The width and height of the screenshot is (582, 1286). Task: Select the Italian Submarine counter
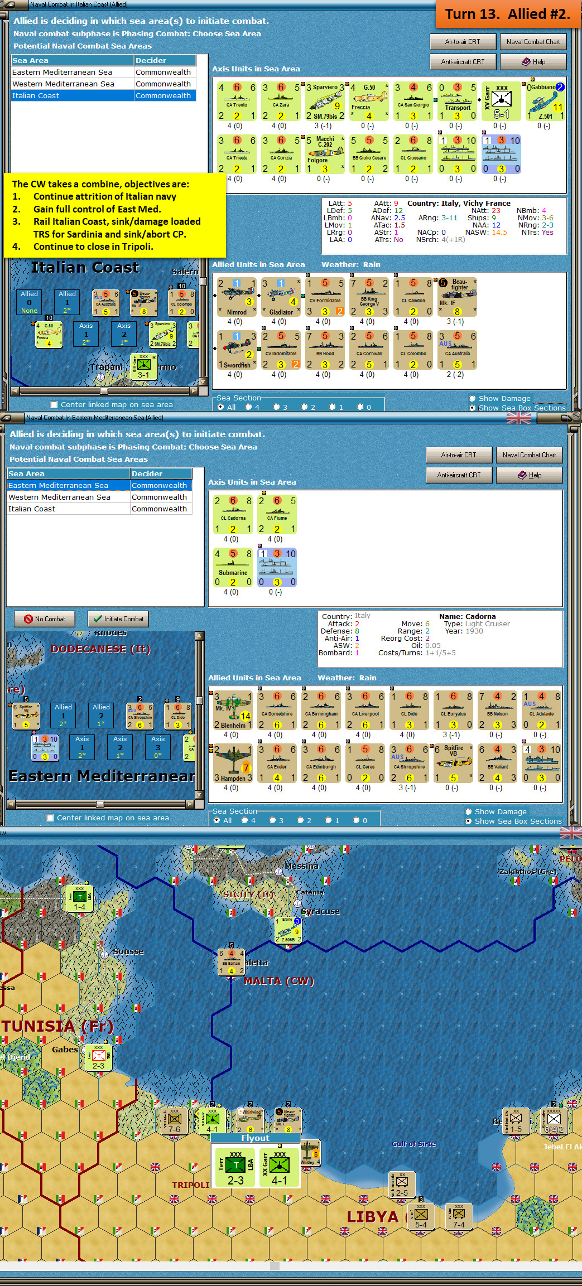(x=233, y=568)
